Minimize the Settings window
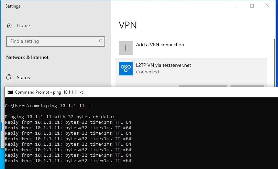This screenshot has width=278, height=169. point(236,6)
